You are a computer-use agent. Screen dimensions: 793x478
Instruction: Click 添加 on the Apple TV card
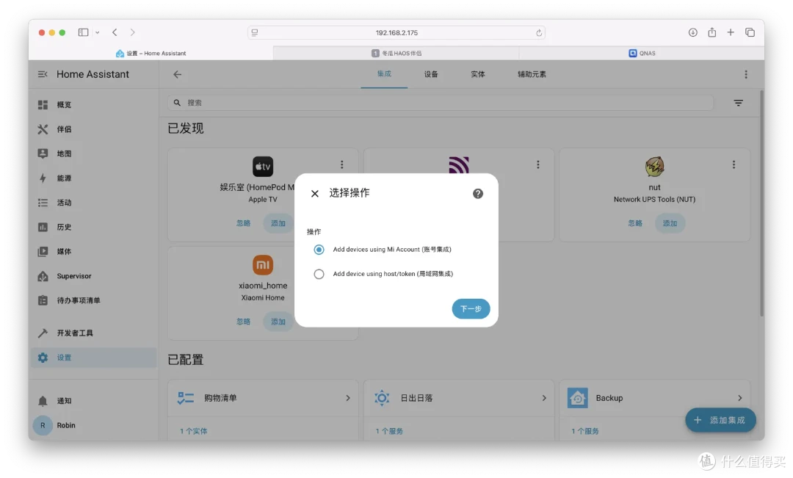[278, 223]
